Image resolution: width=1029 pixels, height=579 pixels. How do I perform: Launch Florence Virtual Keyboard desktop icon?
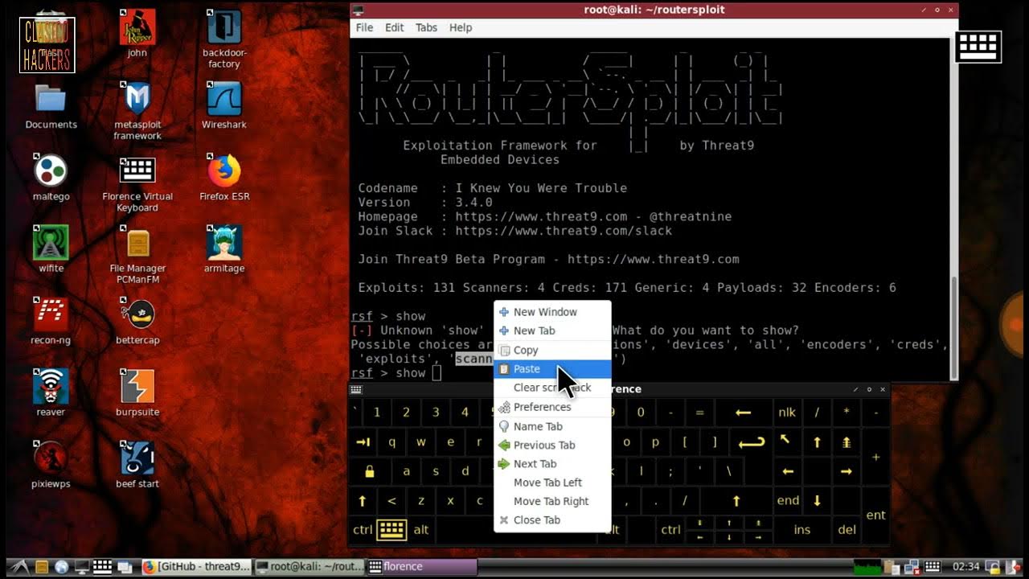click(x=137, y=183)
